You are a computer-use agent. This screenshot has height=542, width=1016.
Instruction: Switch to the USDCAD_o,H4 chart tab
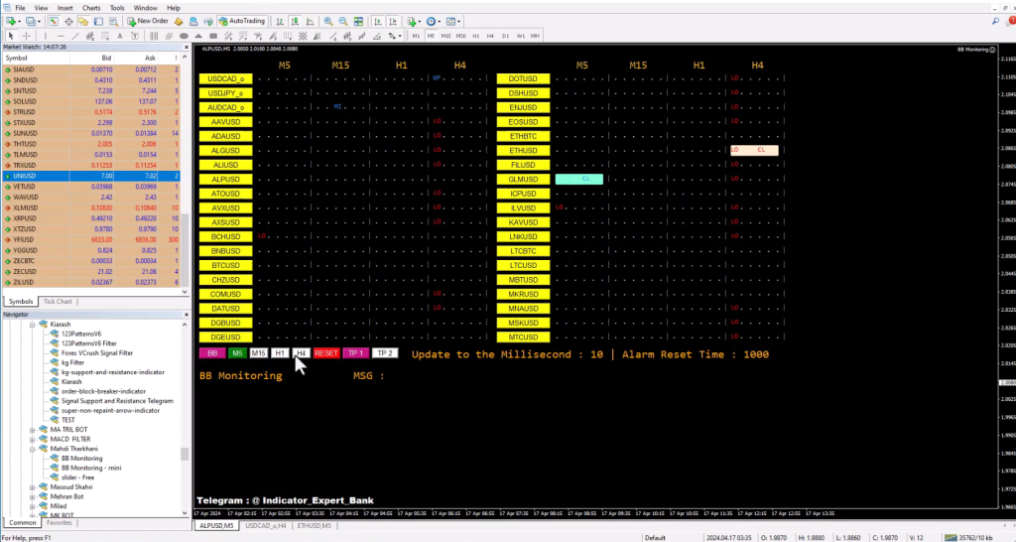[266, 526]
